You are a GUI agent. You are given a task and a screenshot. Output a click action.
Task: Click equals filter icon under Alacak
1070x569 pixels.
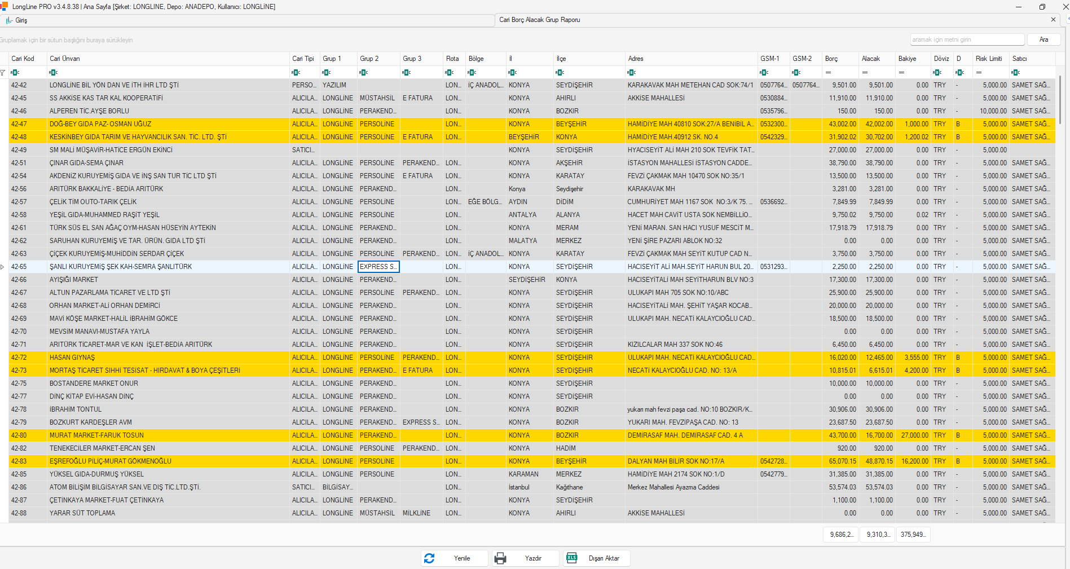pos(865,72)
